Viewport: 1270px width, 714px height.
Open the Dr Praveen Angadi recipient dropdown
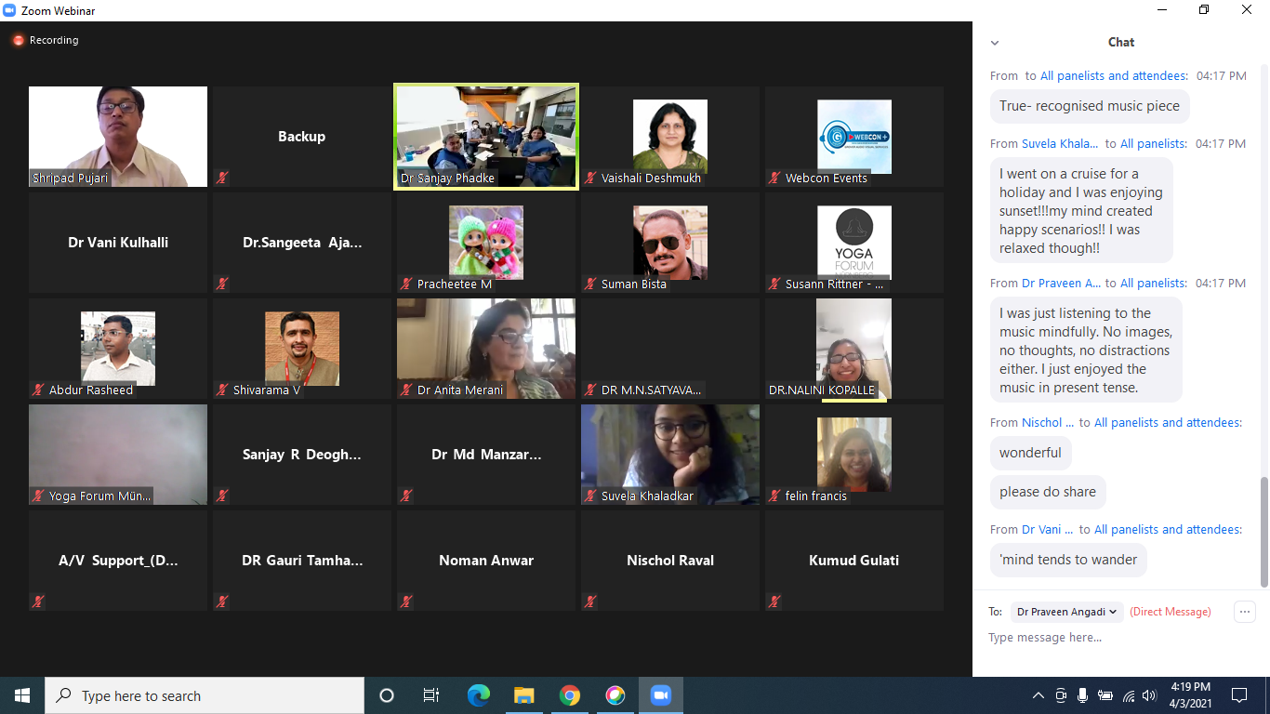click(x=1066, y=612)
